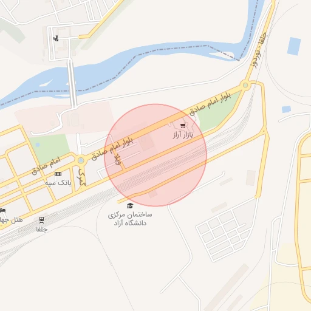Click the shopping cart icon at بازار آراز

pyautogui.click(x=183, y=126)
